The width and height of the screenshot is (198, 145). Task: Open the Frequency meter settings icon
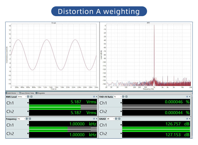30,119
